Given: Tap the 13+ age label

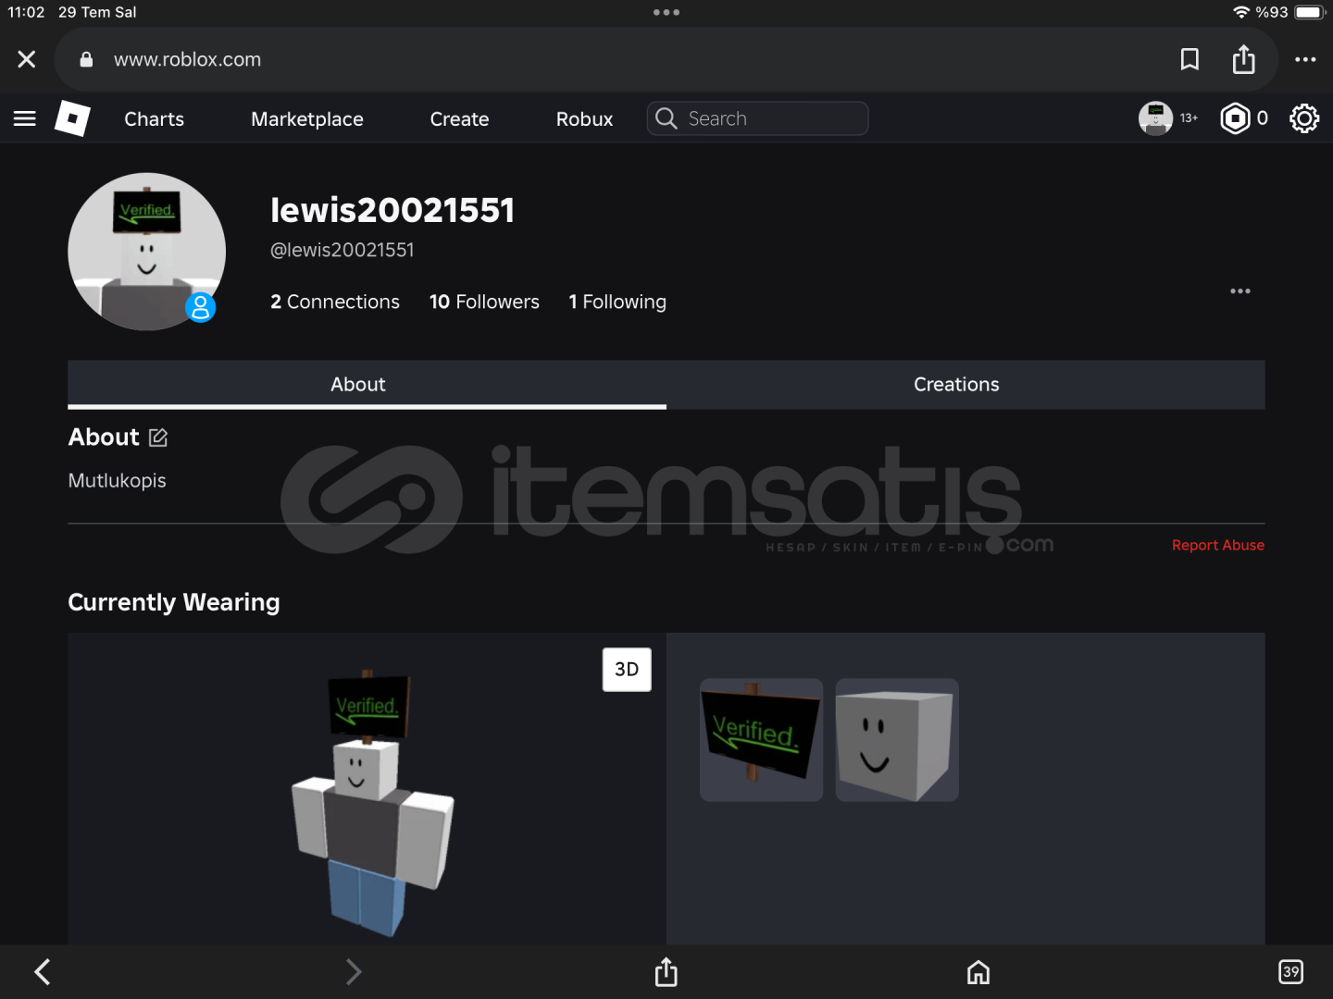Looking at the screenshot, I should (x=1190, y=118).
